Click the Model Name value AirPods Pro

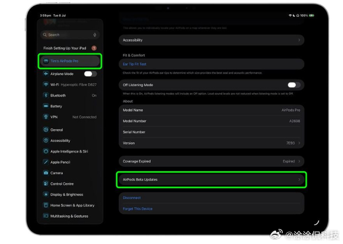(x=291, y=110)
